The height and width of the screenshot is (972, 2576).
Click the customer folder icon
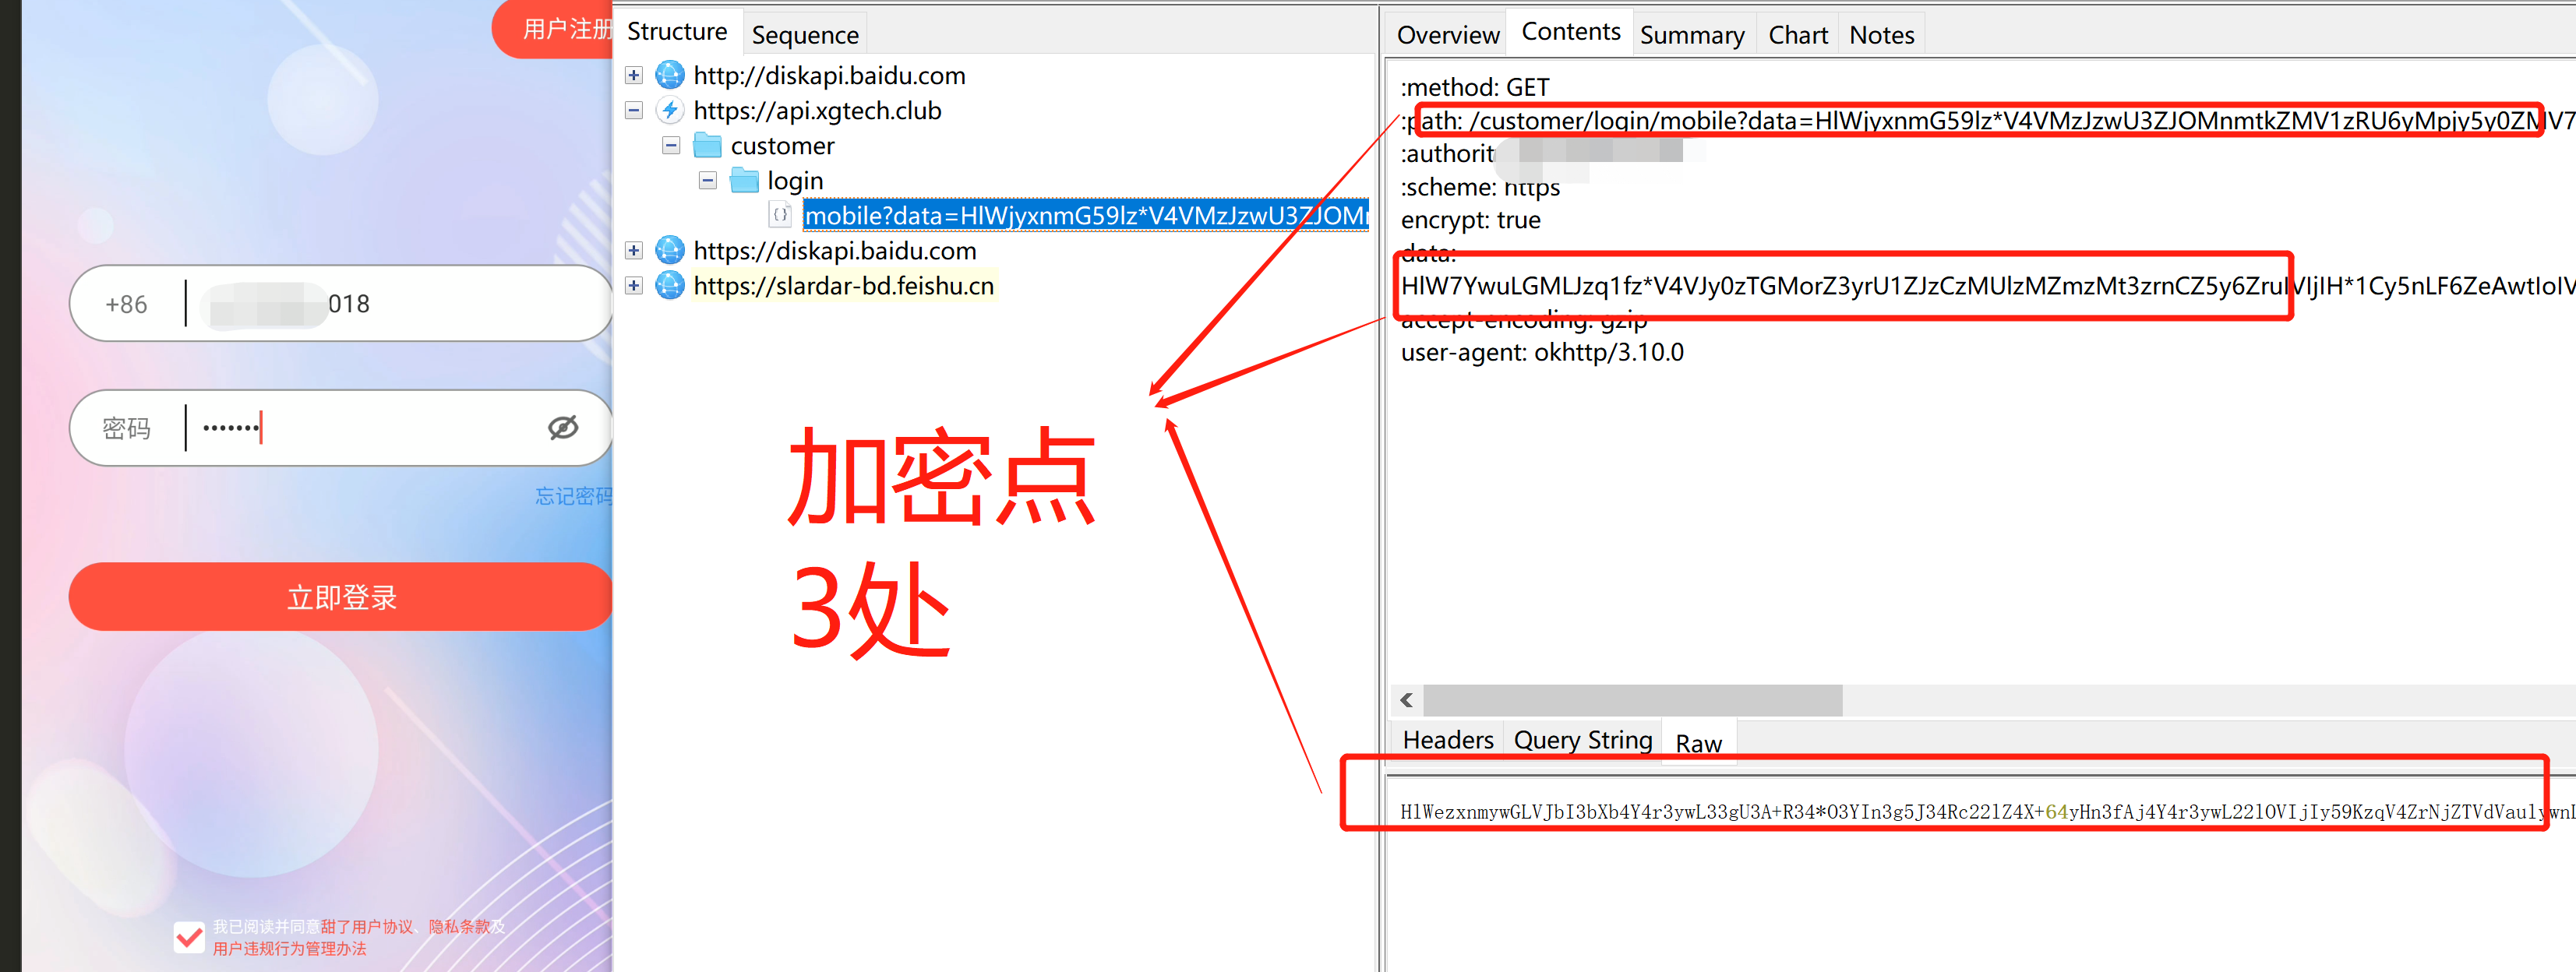click(x=707, y=146)
